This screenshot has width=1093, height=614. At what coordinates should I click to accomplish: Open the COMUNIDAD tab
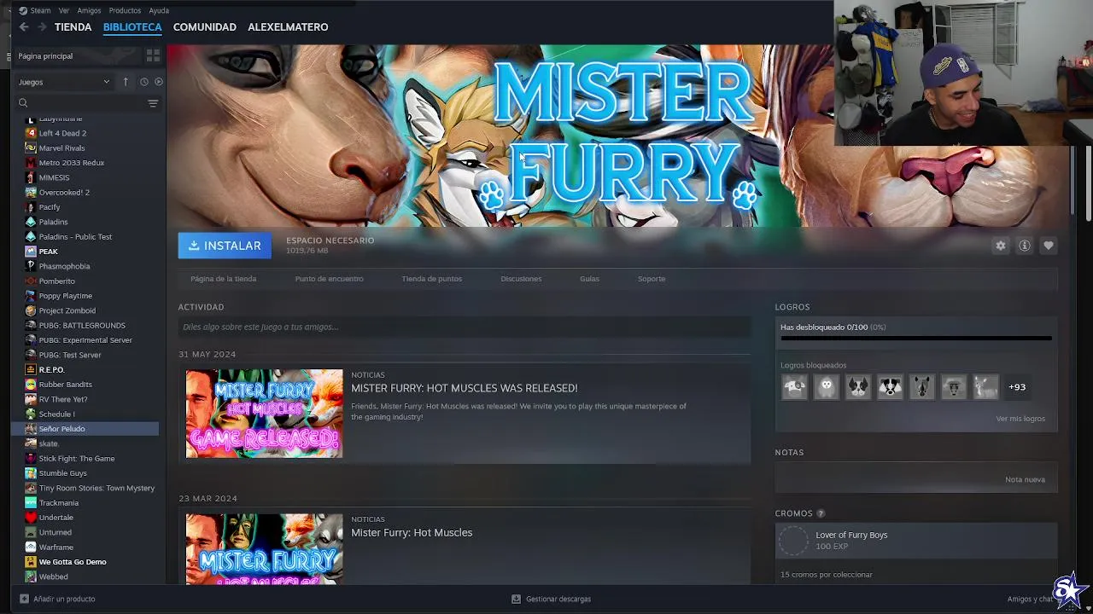click(205, 27)
